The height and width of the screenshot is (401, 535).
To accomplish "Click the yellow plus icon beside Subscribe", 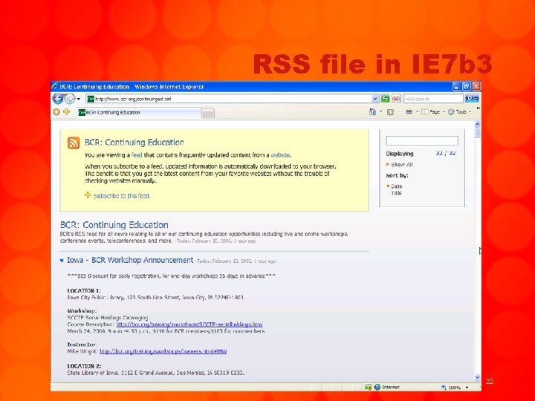I will pyautogui.click(x=88, y=195).
